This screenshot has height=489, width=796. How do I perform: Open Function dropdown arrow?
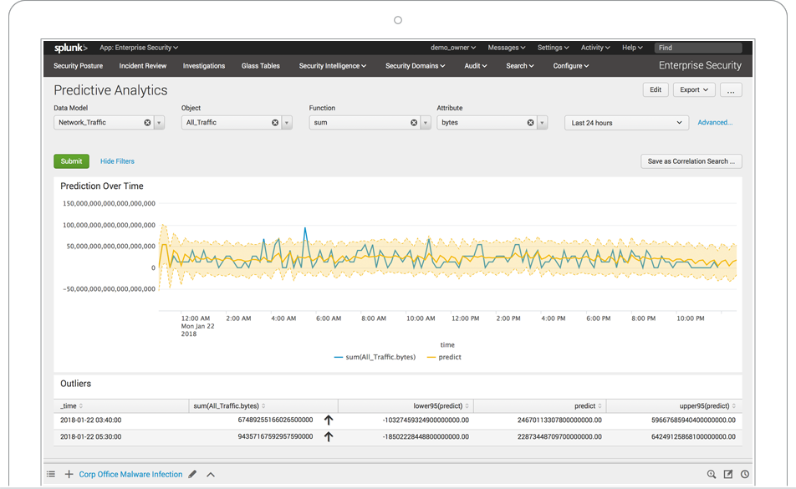coord(426,123)
